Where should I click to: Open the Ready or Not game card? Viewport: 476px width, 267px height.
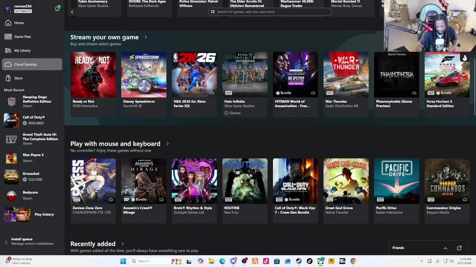[x=93, y=84]
